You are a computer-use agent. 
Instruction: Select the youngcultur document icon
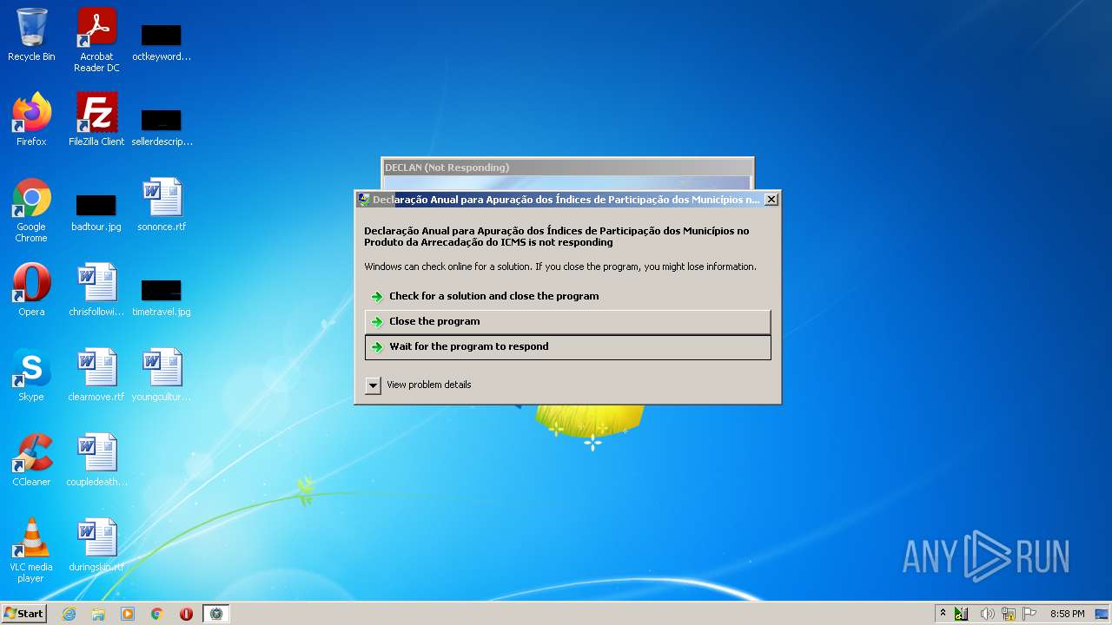(x=162, y=375)
